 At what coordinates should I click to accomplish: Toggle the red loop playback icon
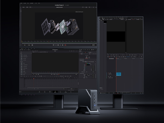[66, 45]
